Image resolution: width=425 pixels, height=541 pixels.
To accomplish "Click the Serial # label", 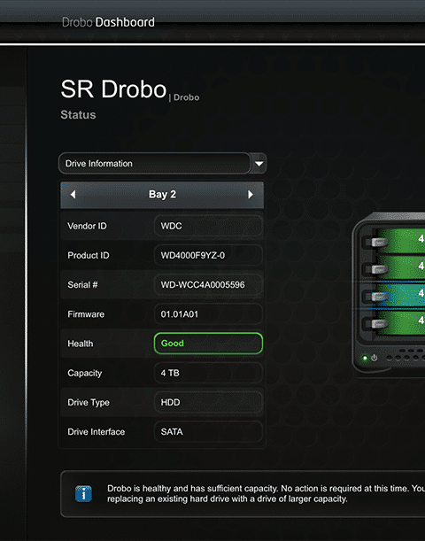I will coord(82,284).
